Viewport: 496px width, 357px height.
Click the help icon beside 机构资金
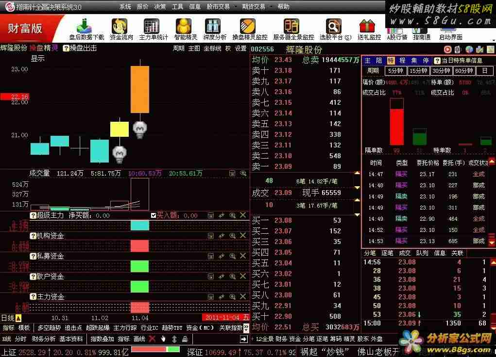click(x=33, y=236)
